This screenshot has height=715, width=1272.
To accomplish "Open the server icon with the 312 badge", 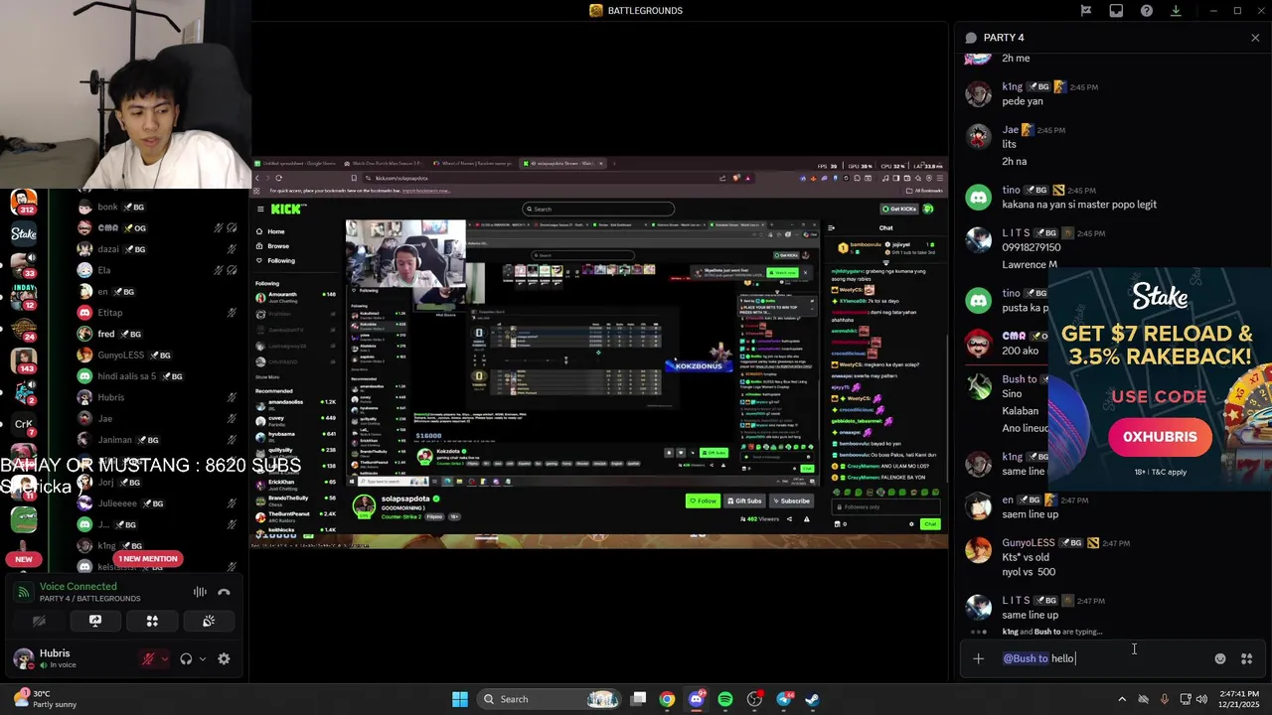I will 24,203.
